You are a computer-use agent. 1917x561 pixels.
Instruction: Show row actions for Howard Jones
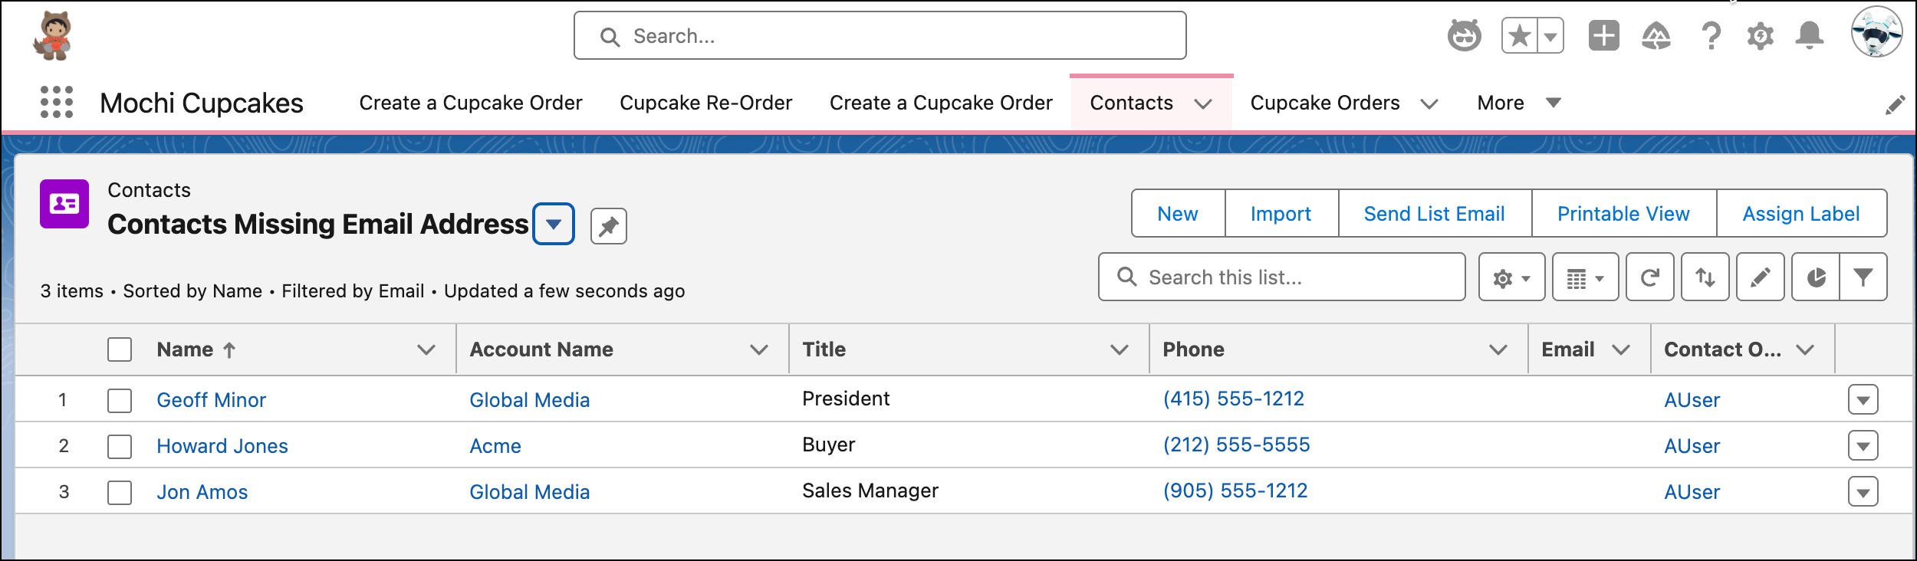click(1863, 445)
